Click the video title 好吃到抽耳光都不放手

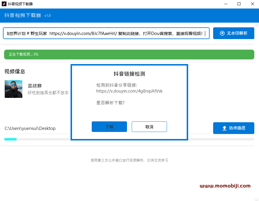48,93
